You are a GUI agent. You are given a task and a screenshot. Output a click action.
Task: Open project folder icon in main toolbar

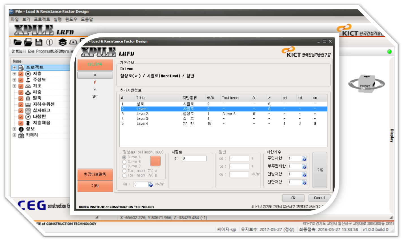(18, 42)
